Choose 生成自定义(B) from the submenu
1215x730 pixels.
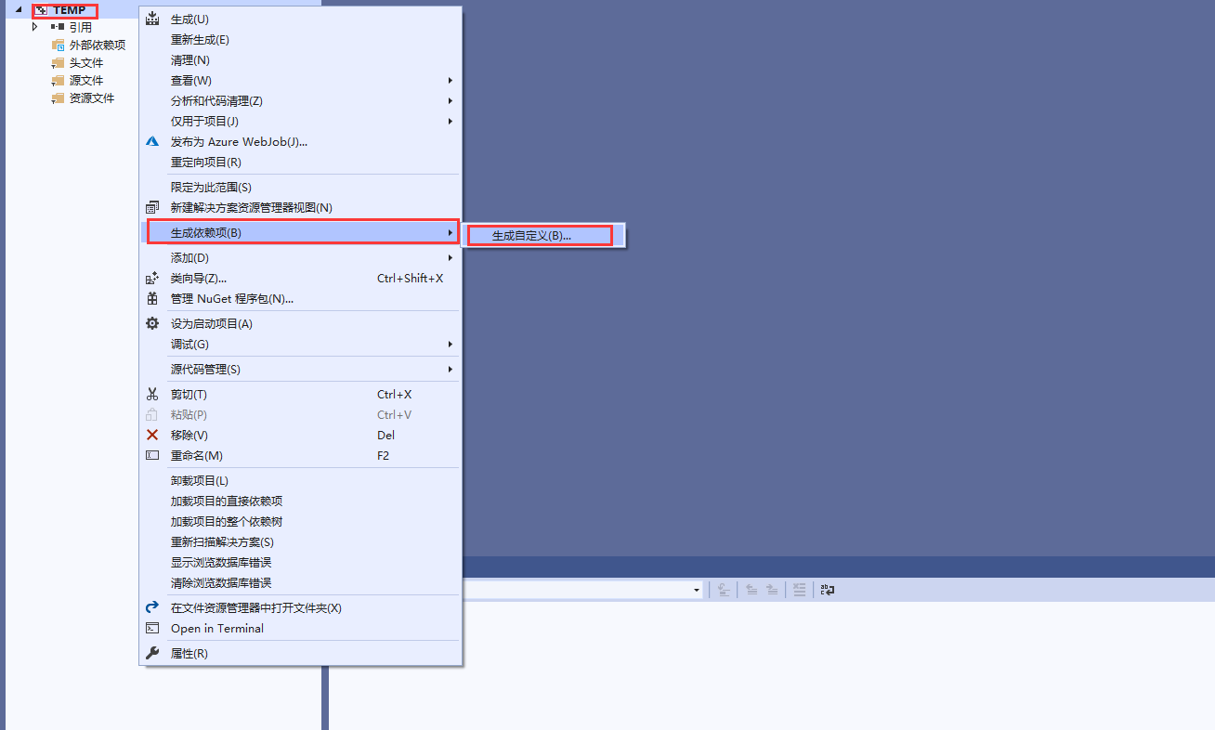point(539,235)
